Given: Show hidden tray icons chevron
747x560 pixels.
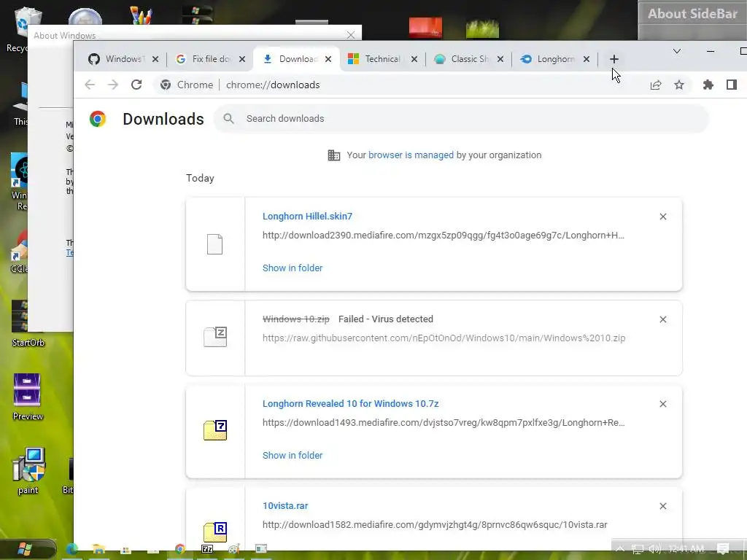Looking at the screenshot, I should [620, 549].
